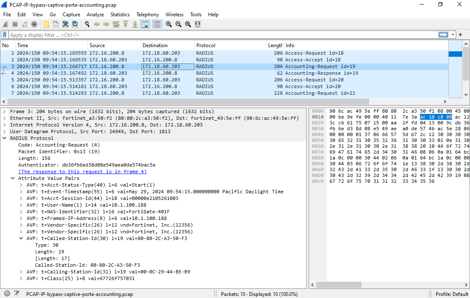470x298 pixels.
Task: Toggle the display filter bookmark
Action: 5,35
